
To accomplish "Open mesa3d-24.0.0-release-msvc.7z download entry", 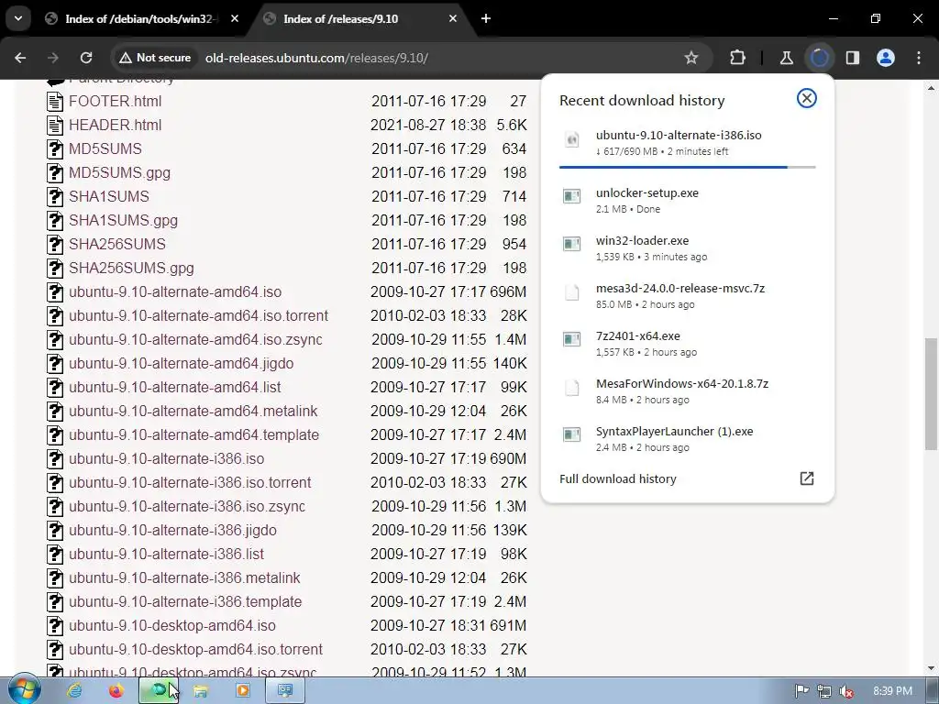I will [x=687, y=296].
